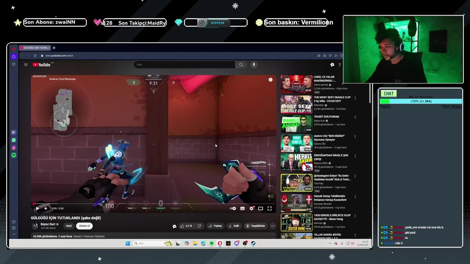Open options for Atadogann İzliyor video
Screen dimensions: 470x264
click(x=355, y=176)
